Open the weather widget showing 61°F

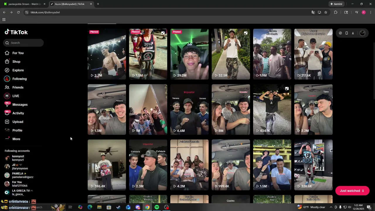click(311, 207)
